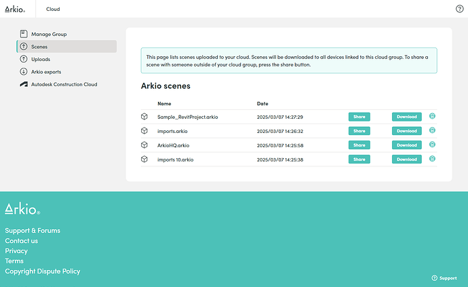Share the ArkioHQ.arkio scene
The height and width of the screenshot is (287, 468).
[x=359, y=145]
